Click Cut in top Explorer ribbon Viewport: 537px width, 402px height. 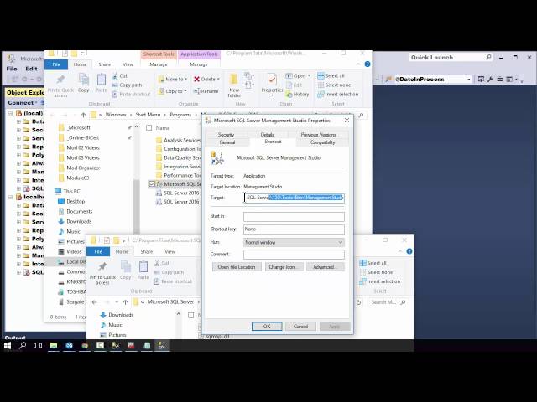pyautogui.click(x=119, y=76)
